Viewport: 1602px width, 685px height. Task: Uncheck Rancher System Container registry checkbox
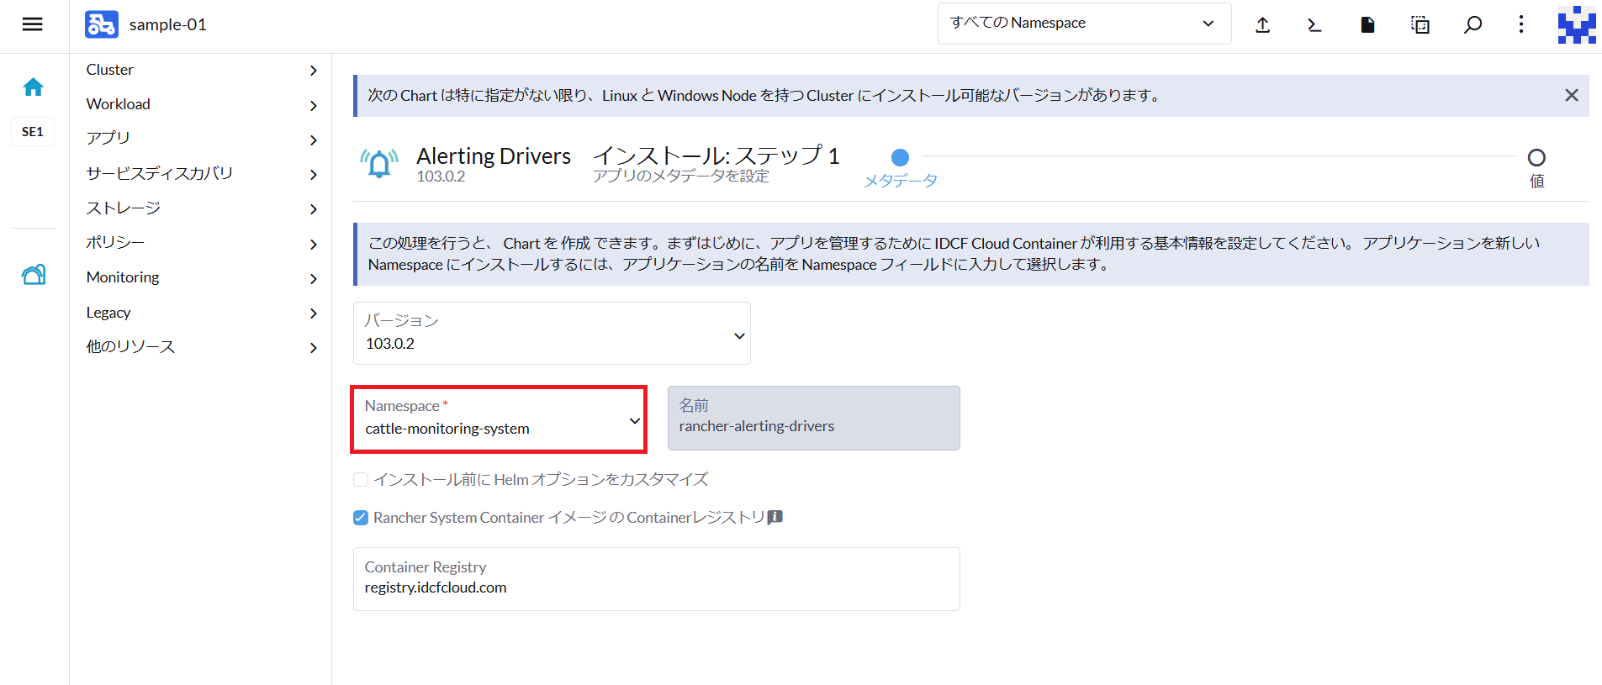(361, 518)
